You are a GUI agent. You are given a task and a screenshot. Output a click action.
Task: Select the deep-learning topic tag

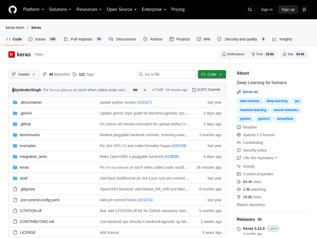click(x=277, y=101)
